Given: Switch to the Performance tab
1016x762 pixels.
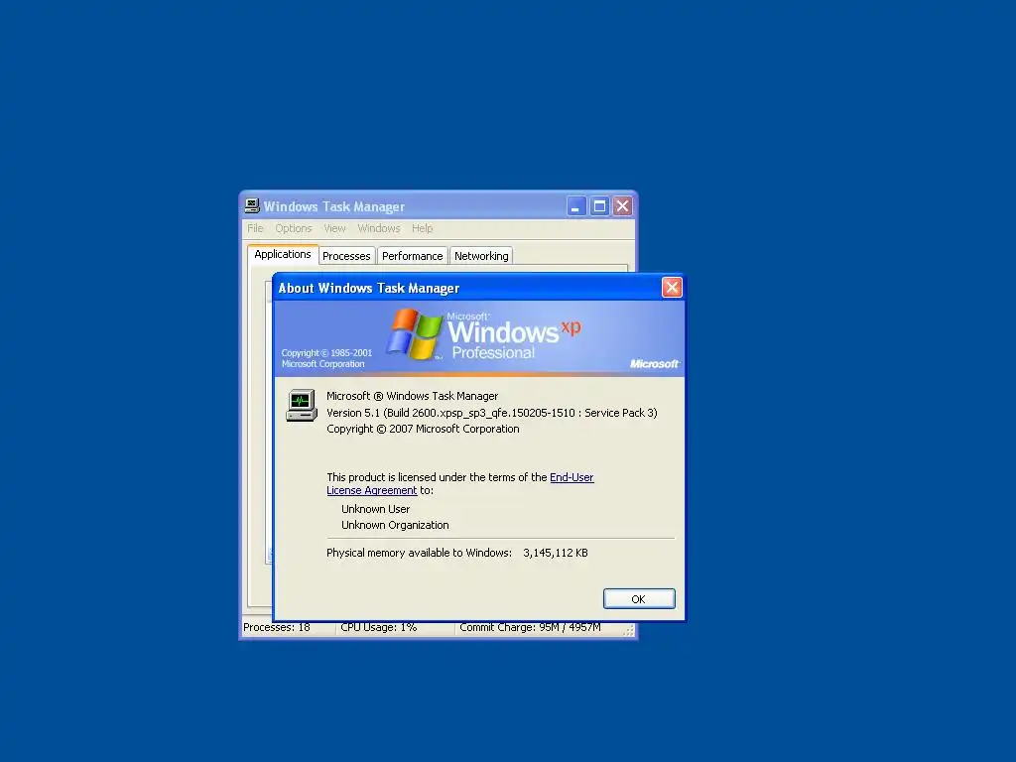Looking at the screenshot, I should click(x=412, y=256).
